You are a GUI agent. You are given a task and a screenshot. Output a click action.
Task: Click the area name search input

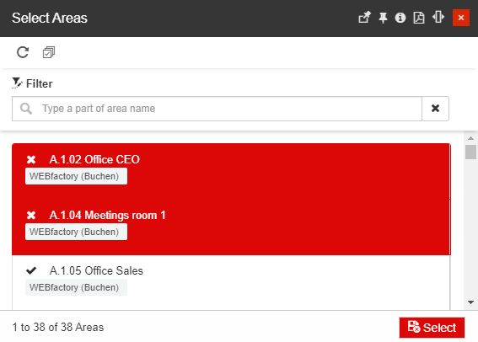pyautogui.click(x=217, y=109)
